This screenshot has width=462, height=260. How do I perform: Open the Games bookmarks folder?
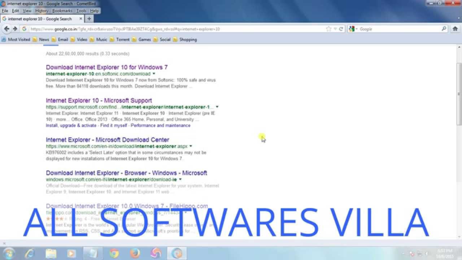(x=141, y=39)
